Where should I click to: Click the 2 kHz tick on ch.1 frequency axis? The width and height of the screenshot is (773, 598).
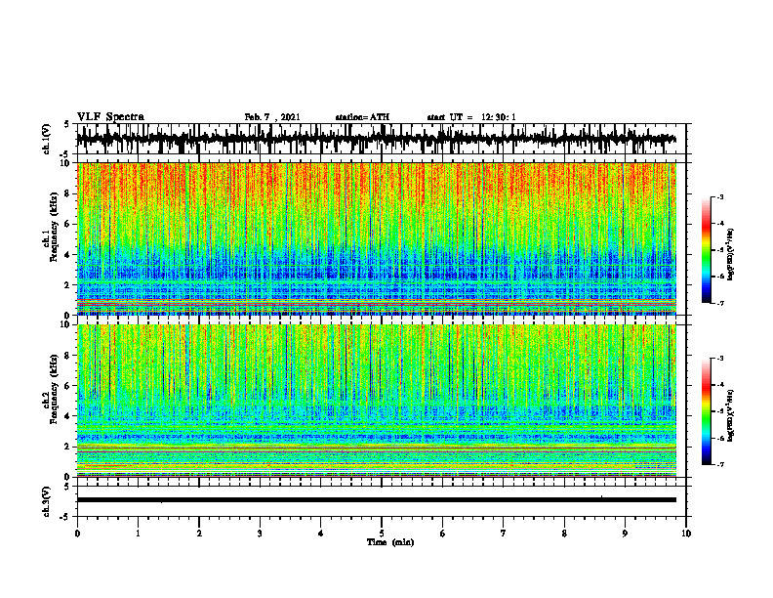(68, 285)
